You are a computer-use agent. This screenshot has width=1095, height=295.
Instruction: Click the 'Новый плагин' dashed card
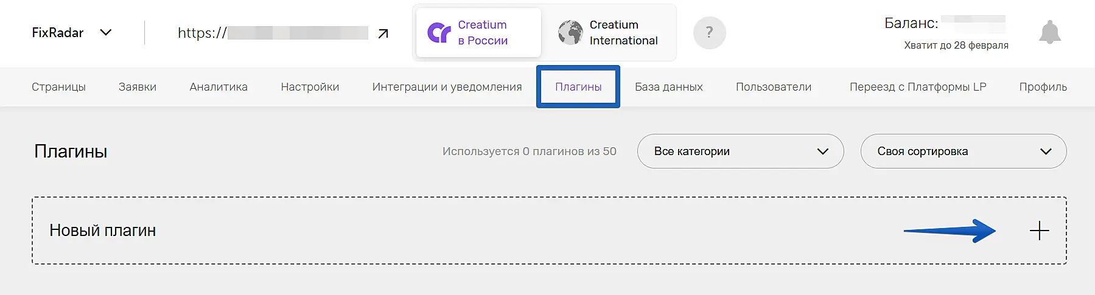click(426, 231)
